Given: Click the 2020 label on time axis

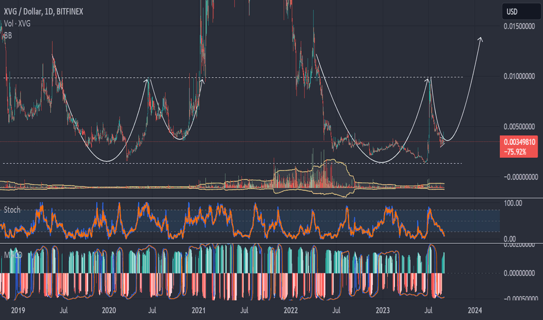Looking at the screenshot, I should [x=109, y=310].
